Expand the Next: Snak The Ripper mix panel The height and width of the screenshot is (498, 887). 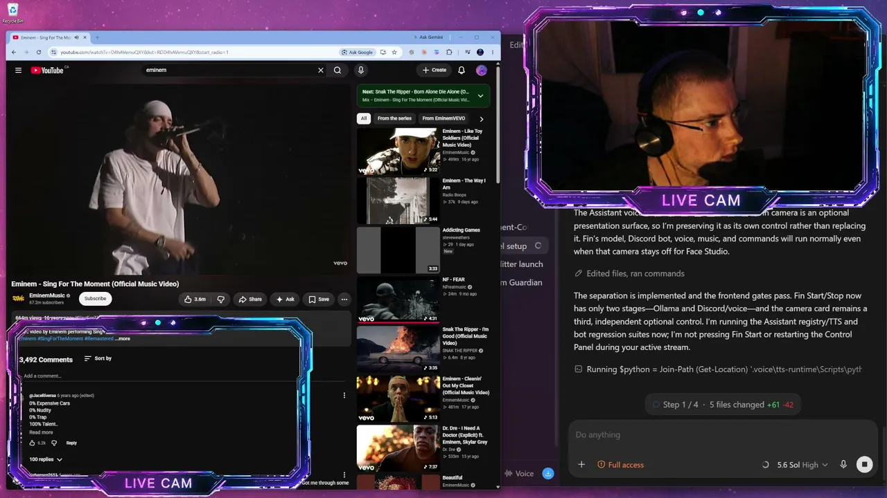point(480,96)
